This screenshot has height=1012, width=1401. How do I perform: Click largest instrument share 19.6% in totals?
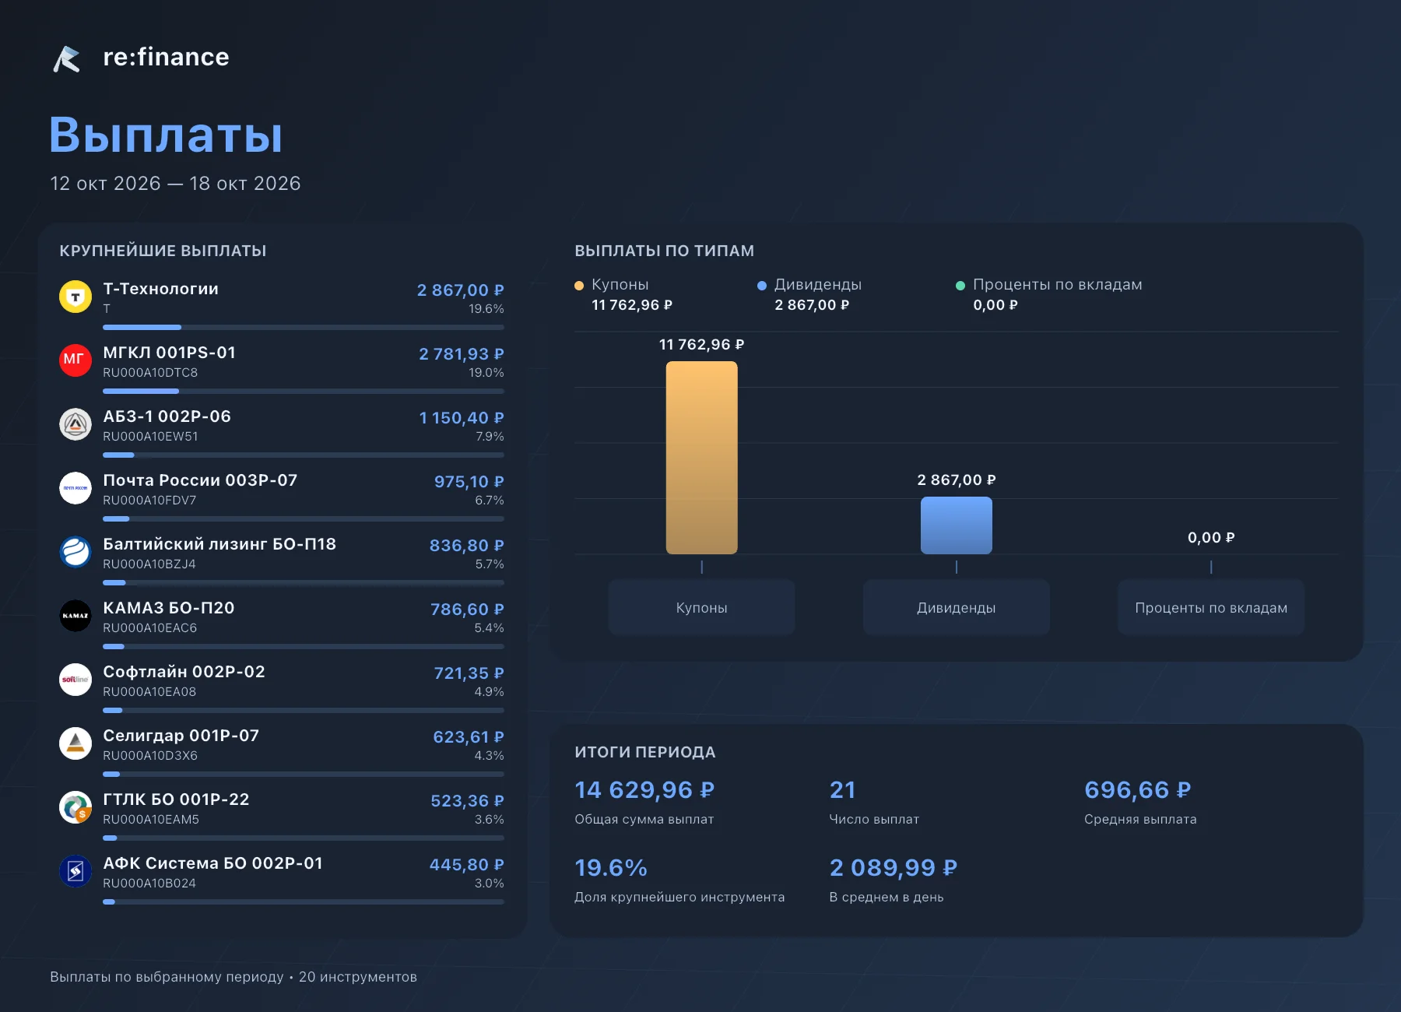(x=611, y=868)
